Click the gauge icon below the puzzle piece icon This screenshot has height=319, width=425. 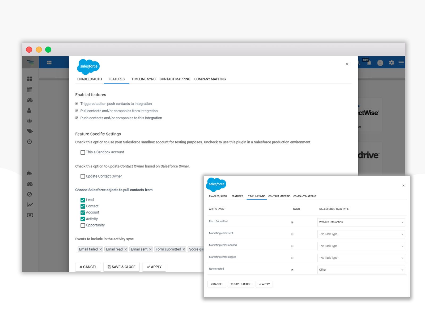(x=30, y=184)
